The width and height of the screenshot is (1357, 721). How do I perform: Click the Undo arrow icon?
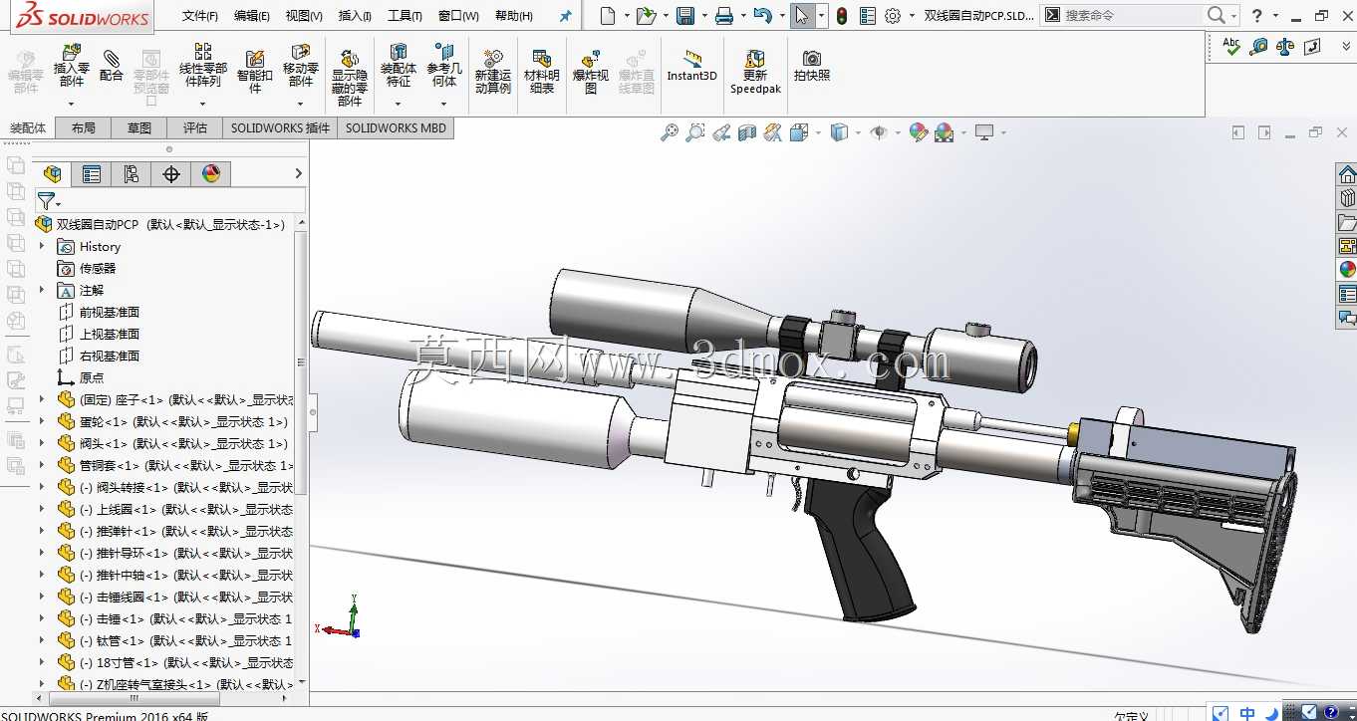[762, 16]
